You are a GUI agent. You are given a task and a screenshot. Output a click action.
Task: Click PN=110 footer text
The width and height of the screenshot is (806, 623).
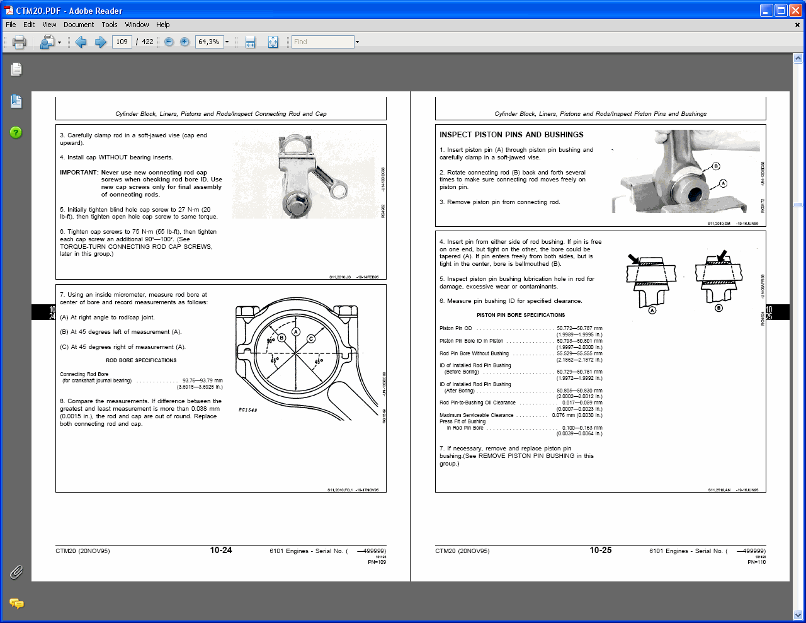click(x=757, y=562)
